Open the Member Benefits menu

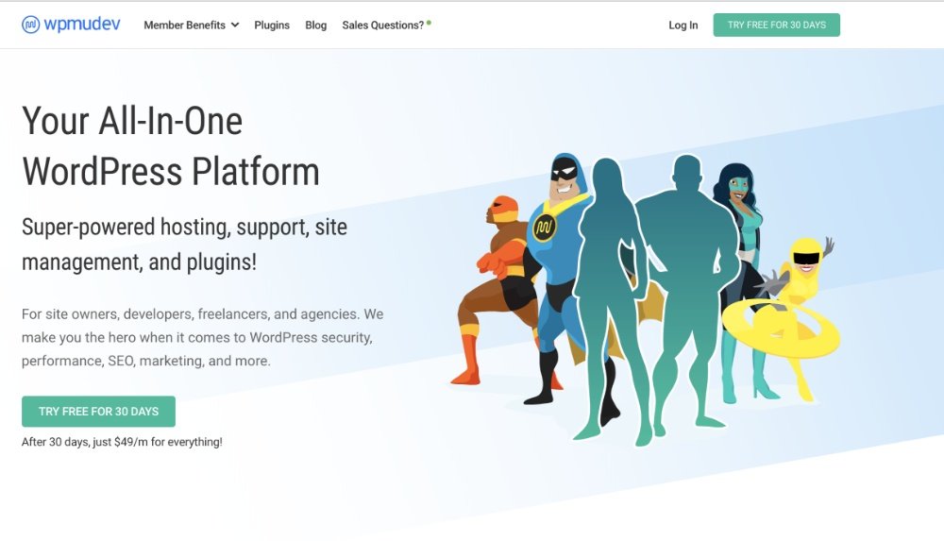coord(184,25)
